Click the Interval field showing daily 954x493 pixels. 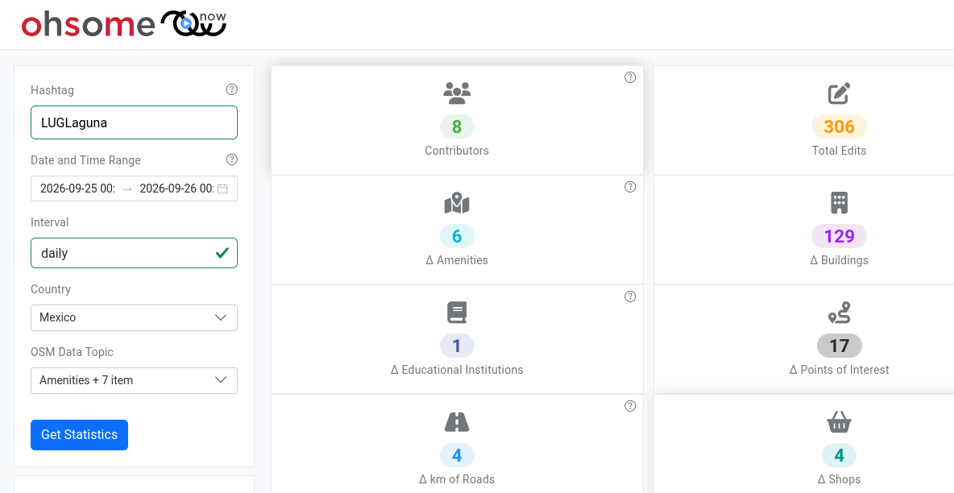pos(134,253)
